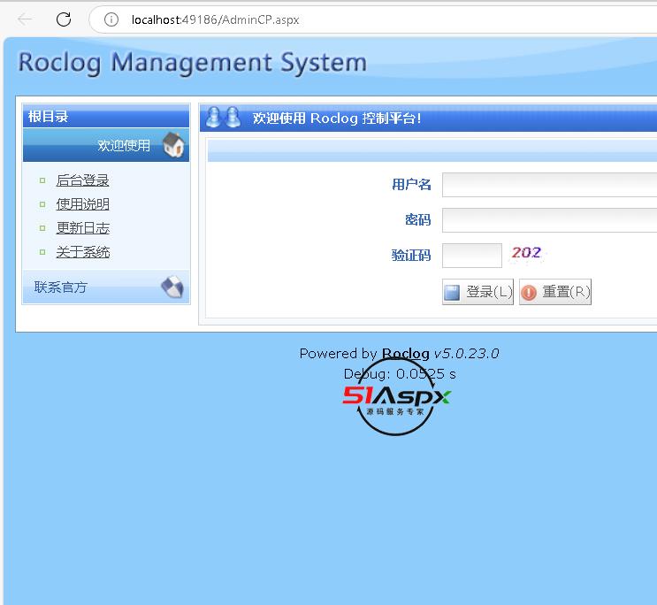Image resolution: width=657 pixels, height=605 pixels.
Task: Open the 关于系统 link
Action: [83, 252]
